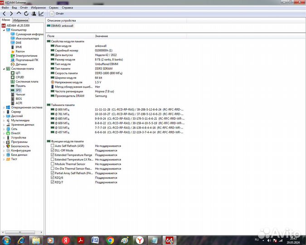Open the user icon in toolbar
Screen dimensions: 306x245
[34, 14]
